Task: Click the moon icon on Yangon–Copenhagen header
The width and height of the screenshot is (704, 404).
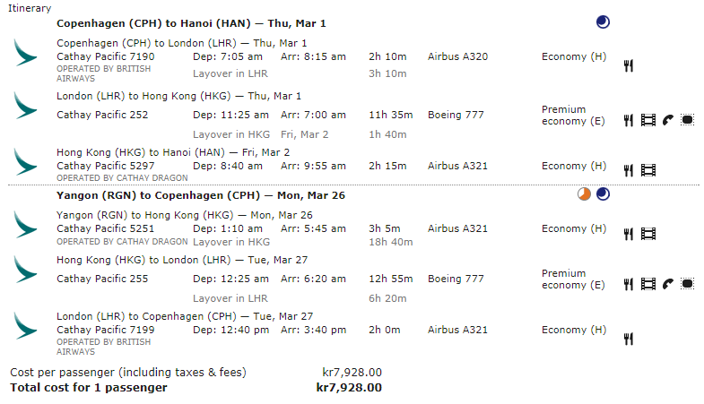Action: pyautogui.click(x=603, y=194)
